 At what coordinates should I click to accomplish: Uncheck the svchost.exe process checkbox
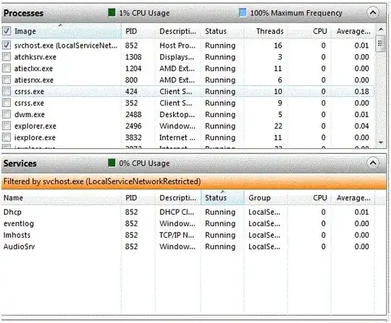click(7, 46)
